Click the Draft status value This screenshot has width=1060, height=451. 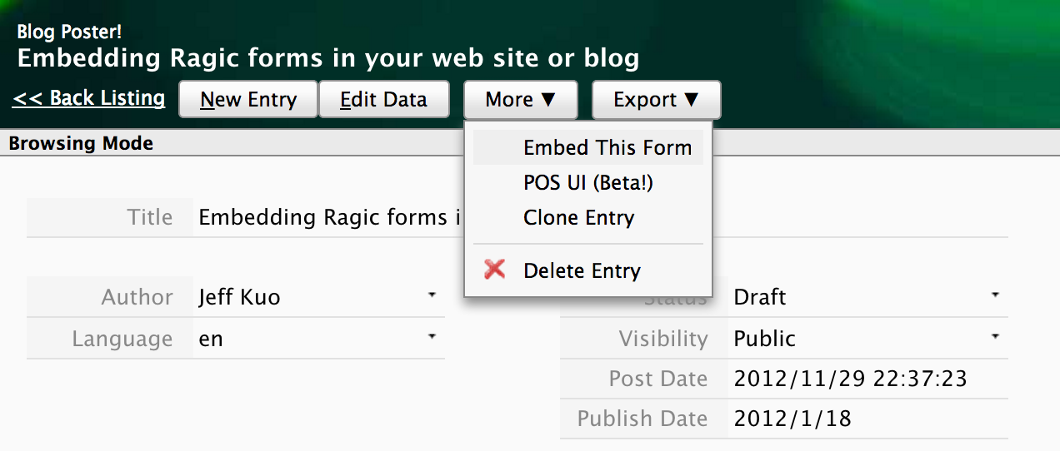(760, 297)
